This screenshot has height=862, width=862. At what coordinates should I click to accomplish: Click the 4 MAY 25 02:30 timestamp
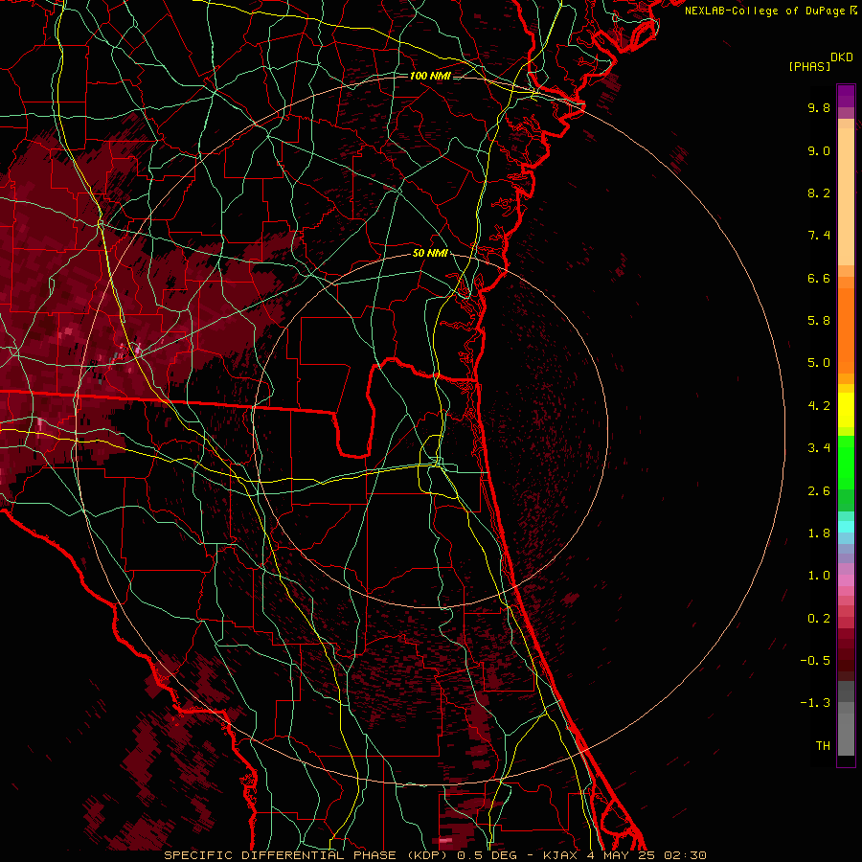click(x=646, y=855)
